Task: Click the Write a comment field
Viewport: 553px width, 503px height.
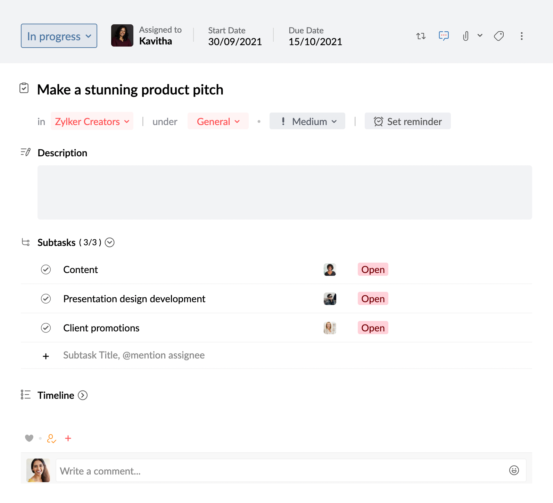Action: pyautogui.click(x=278, y=471)
